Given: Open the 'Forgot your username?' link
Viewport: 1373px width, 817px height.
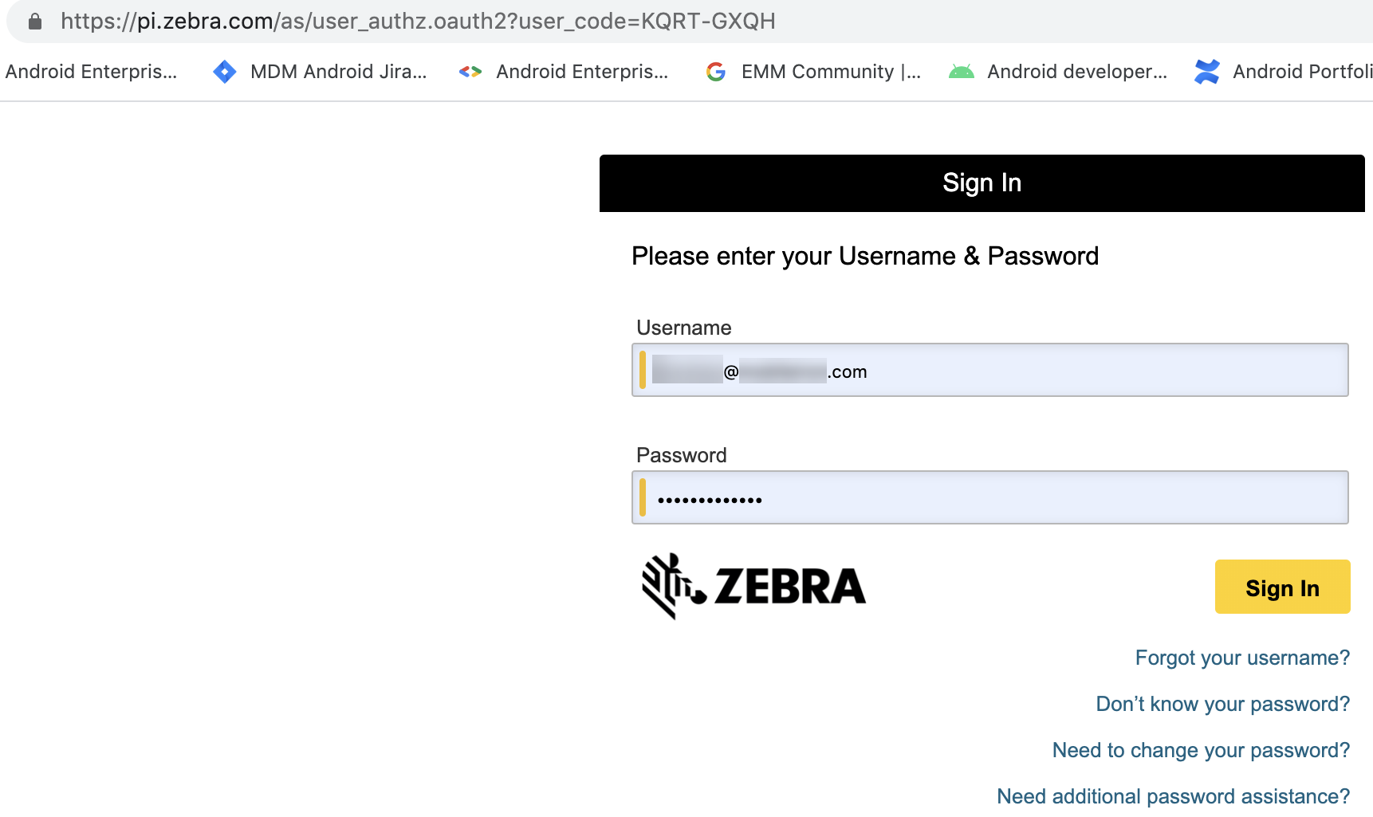Looking at the screenshot, I should pyautogui.click(x=1241, y=658).
